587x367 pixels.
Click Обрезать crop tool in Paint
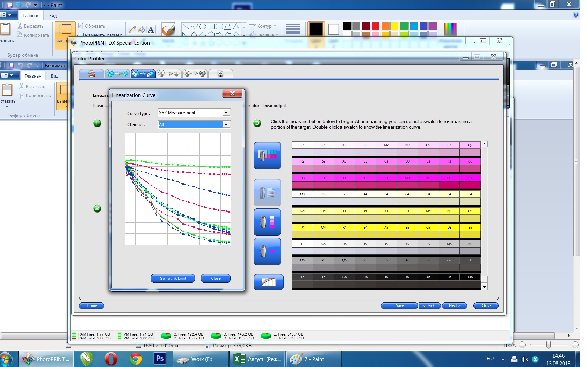[91, 26]
